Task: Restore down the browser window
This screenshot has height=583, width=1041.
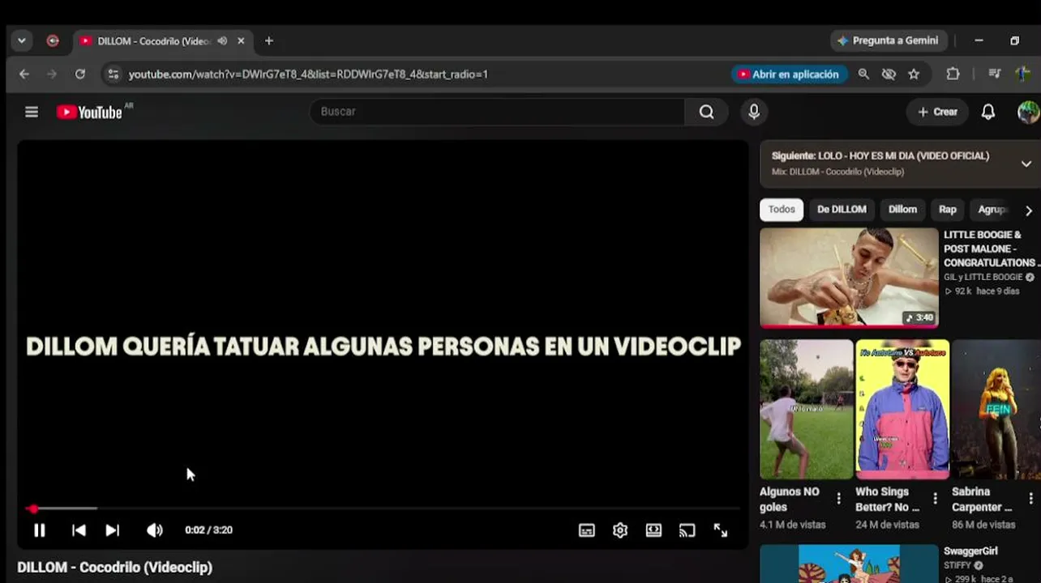Action: (1014, 40)
